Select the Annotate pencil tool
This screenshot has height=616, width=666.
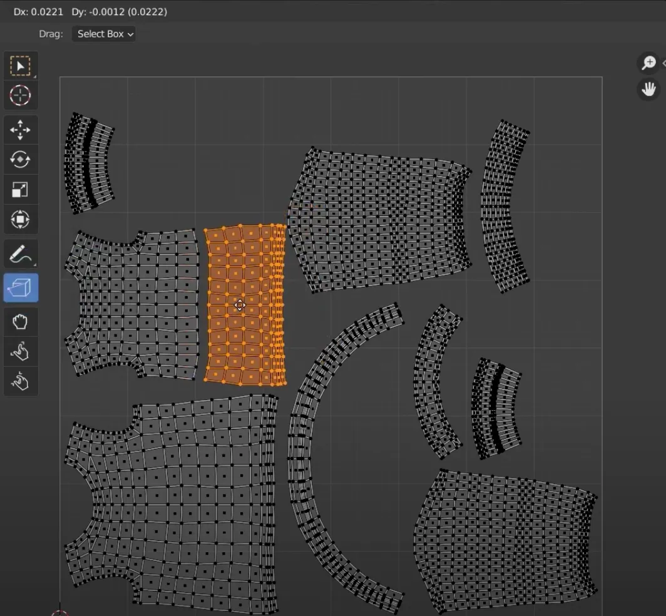tap(21, 254)
